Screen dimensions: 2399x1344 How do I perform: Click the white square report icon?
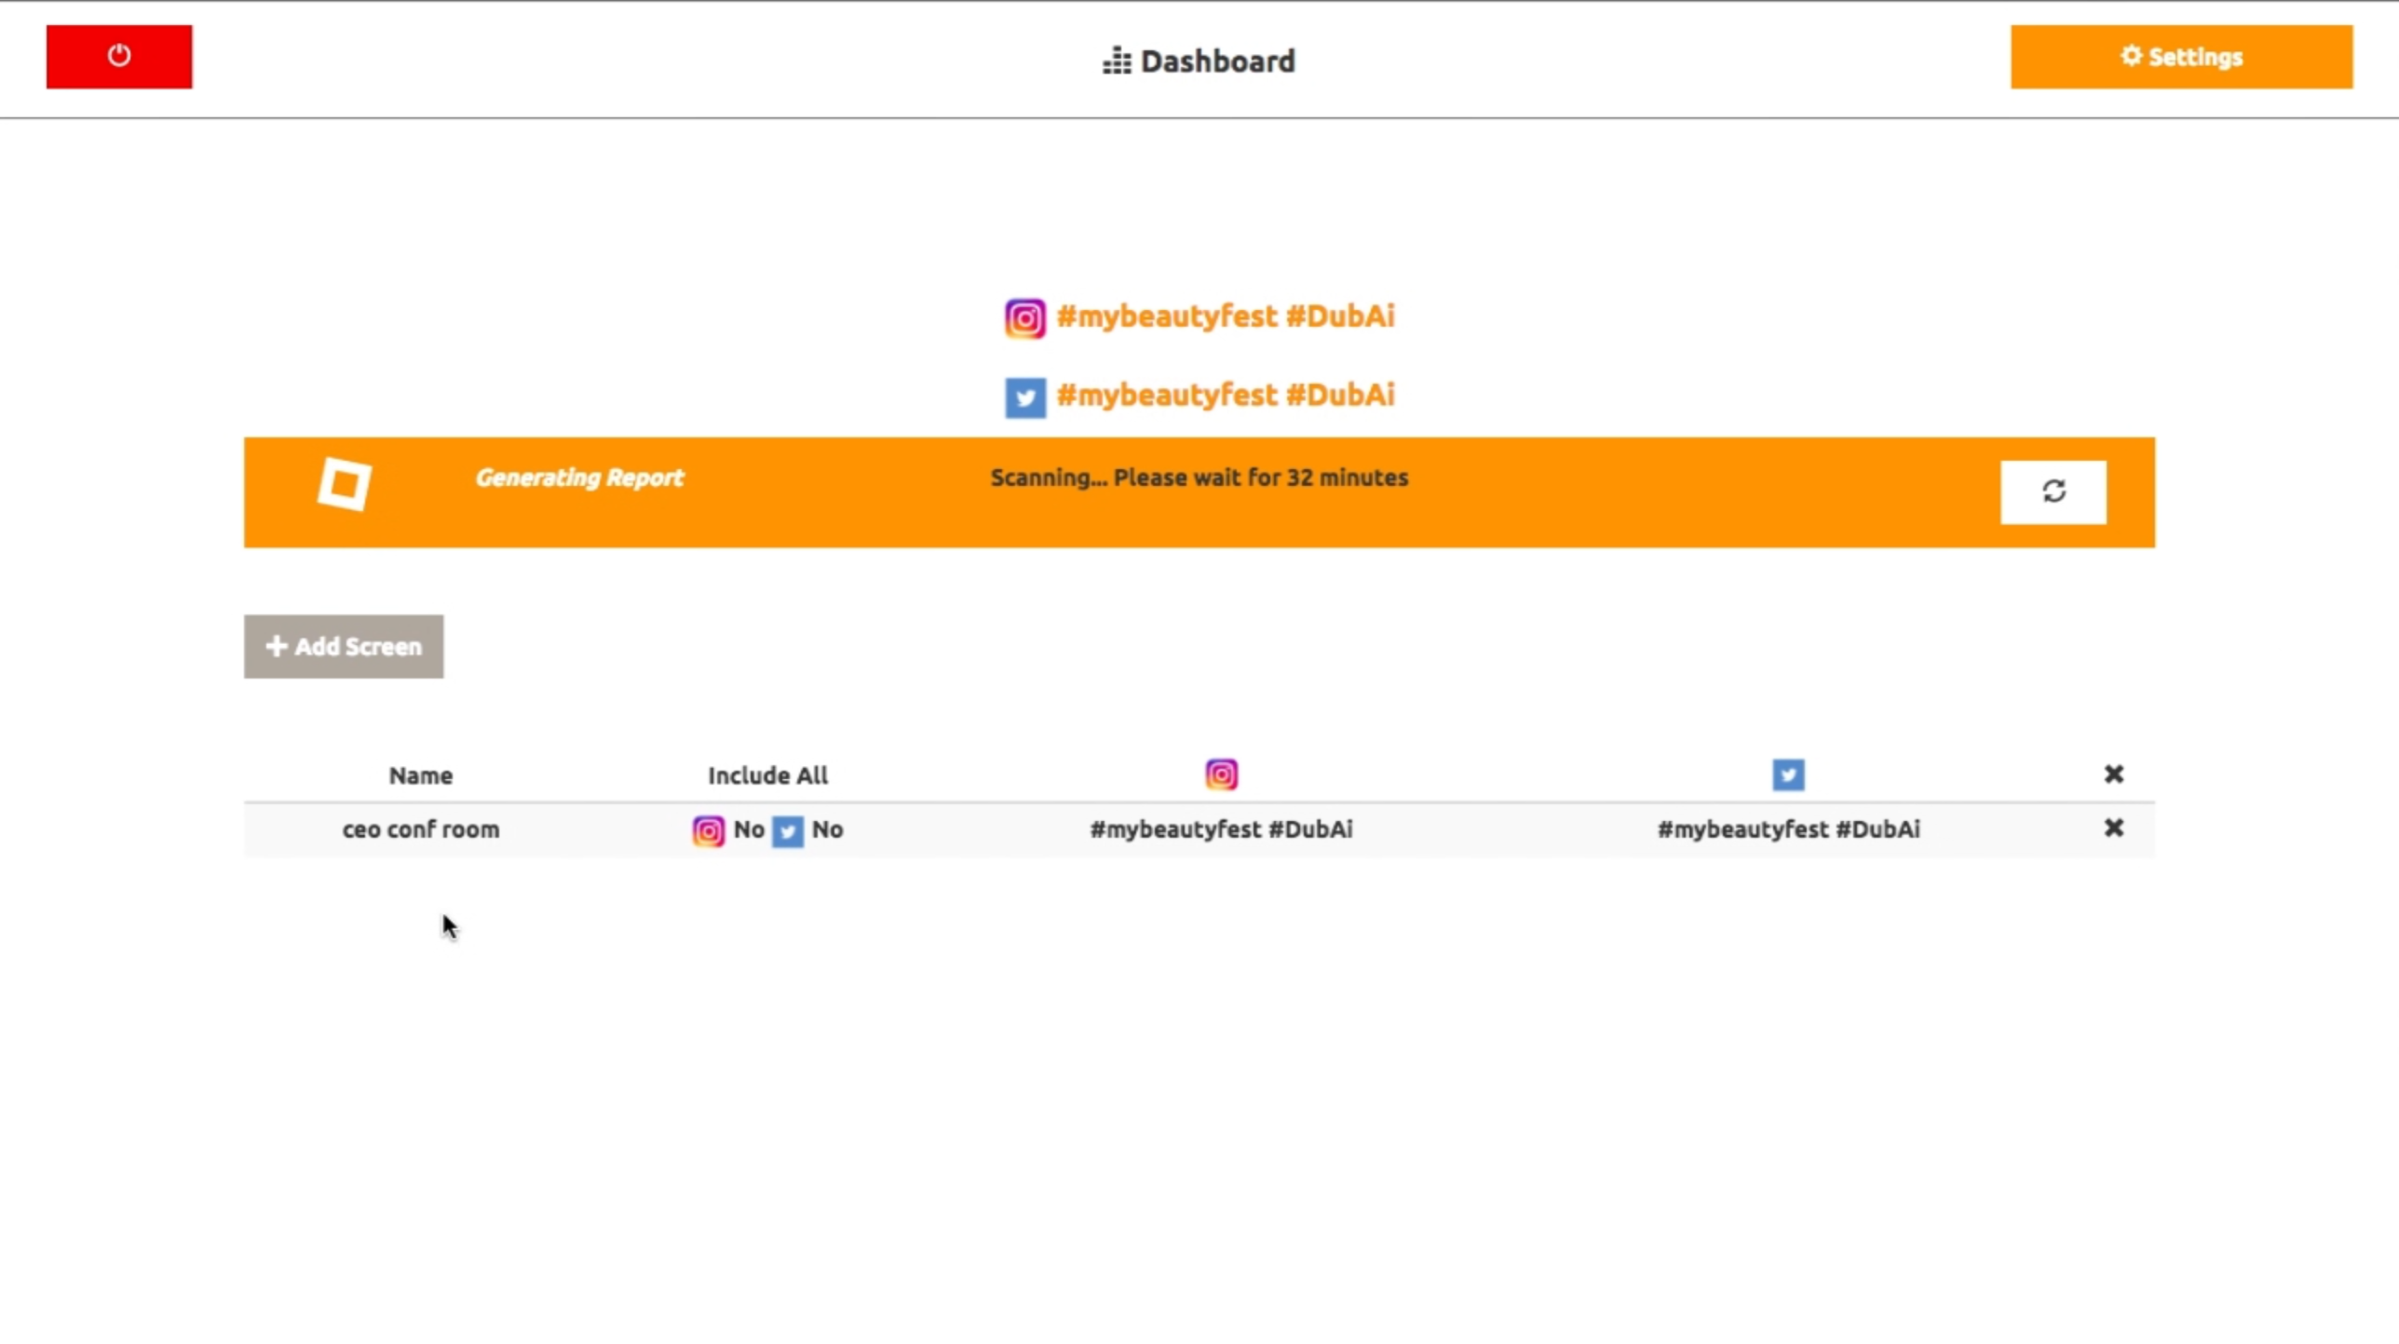(345, 484)
